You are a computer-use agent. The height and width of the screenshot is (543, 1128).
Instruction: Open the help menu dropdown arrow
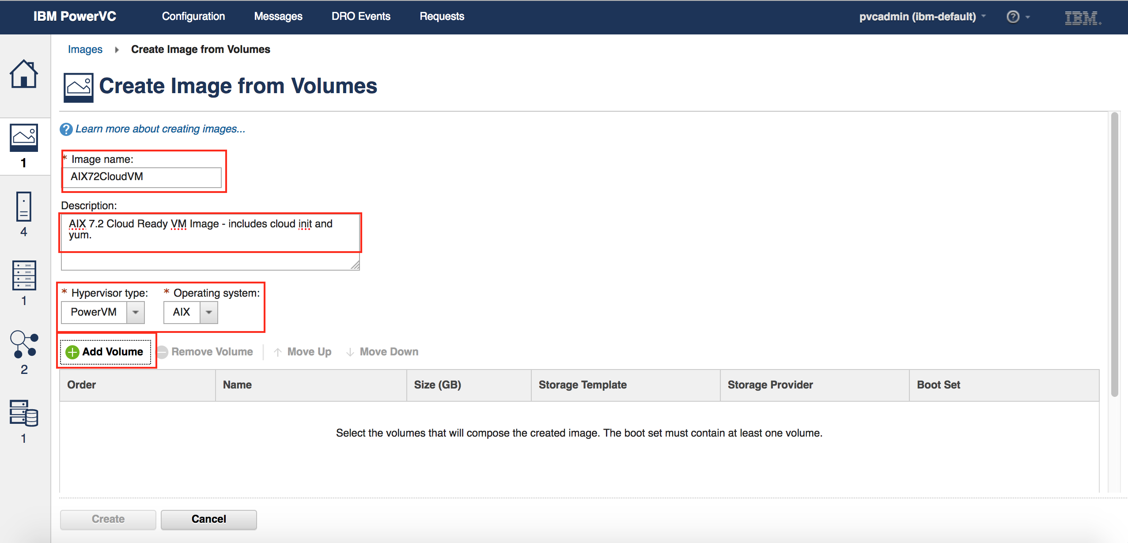click(x=1028, y=17)
